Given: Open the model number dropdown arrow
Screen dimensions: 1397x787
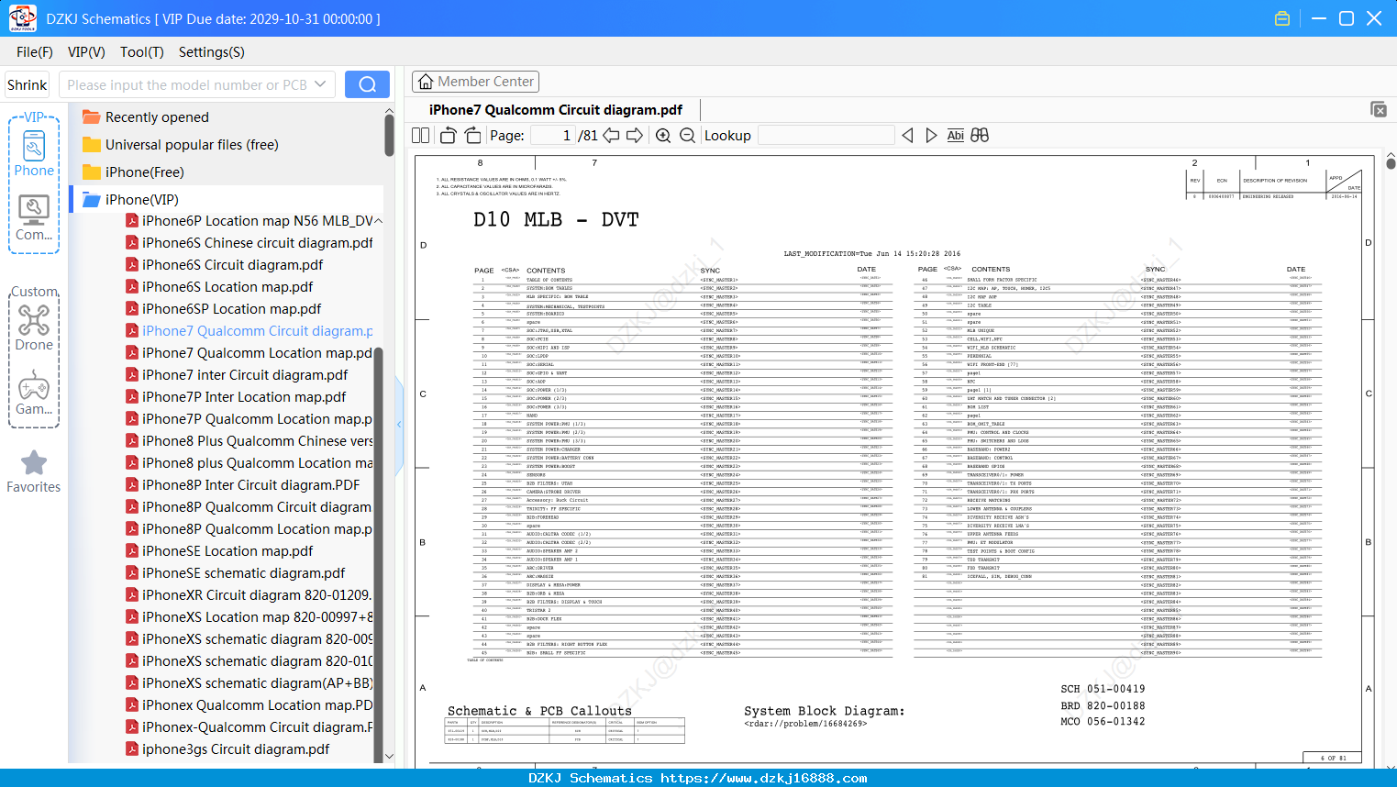Looking at the screenshot, I should 320,84.
